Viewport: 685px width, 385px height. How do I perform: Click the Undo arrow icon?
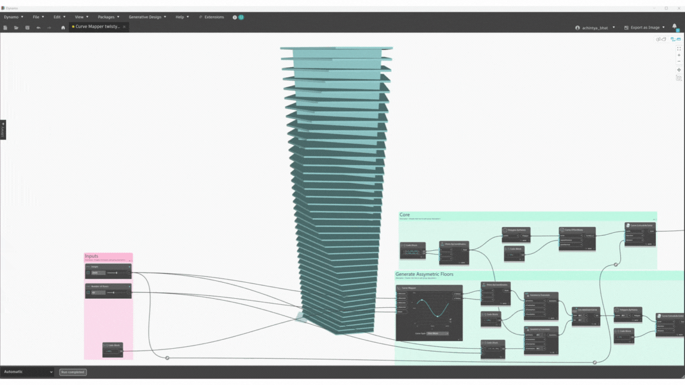[39, 27]
